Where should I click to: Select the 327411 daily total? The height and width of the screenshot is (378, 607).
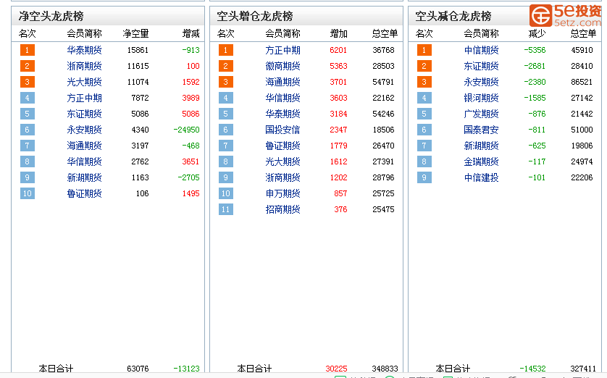[x=583, y=369]
